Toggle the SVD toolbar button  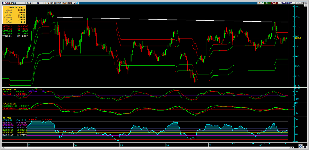59,3
